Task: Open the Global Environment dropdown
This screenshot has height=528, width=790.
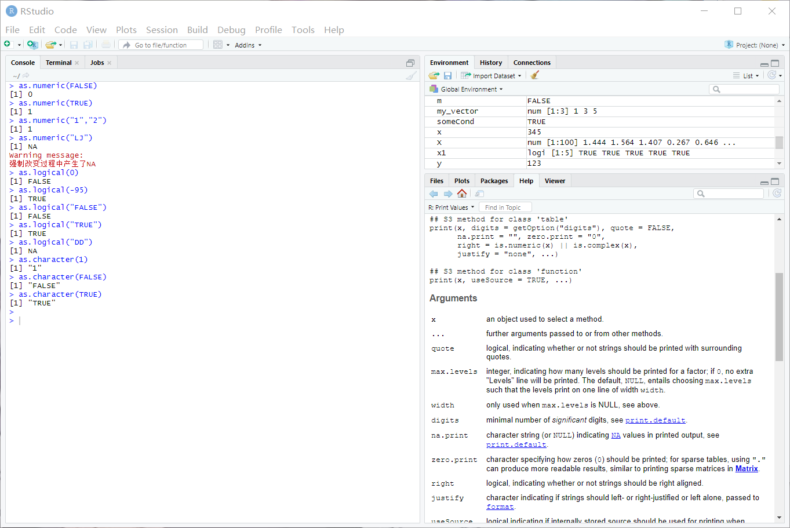Action: pos(466,89)
